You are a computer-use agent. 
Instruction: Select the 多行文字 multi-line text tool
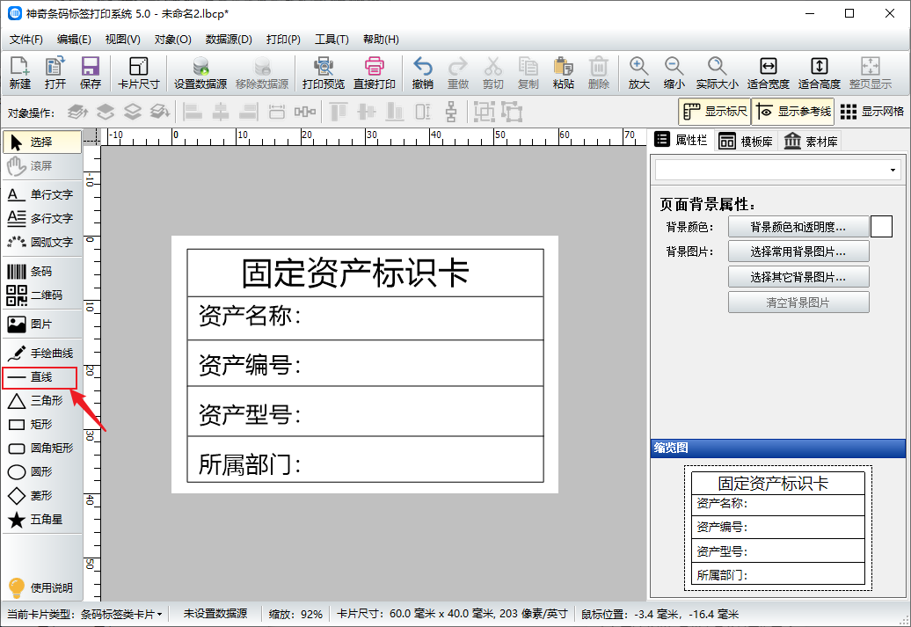click(x=41, y=218)
